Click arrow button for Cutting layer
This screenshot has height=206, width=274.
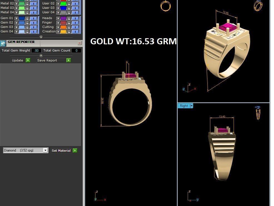click(x=58, y=27)
